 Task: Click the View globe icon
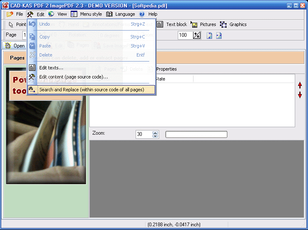[x=51, y=14]
